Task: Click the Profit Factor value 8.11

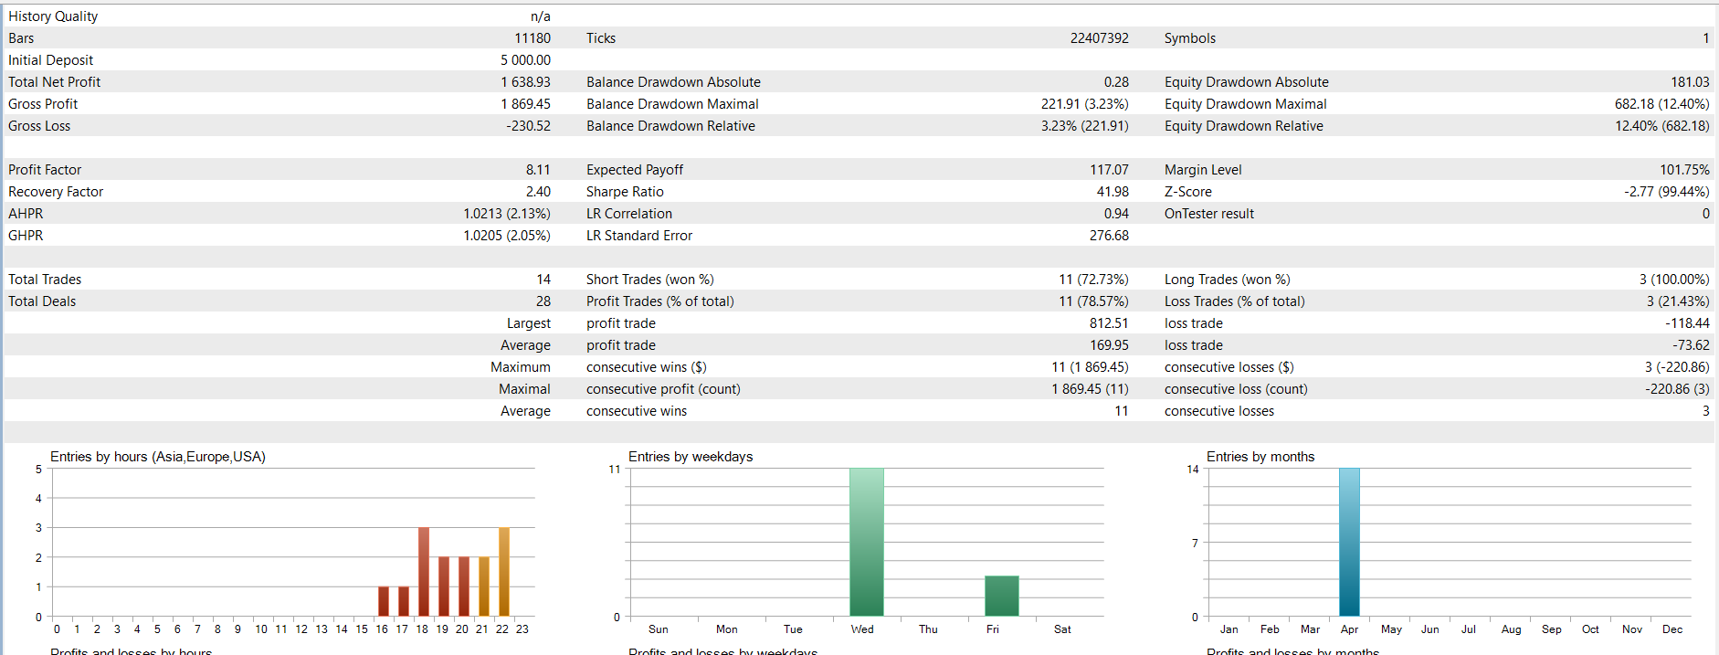Action: click(538, 170)
